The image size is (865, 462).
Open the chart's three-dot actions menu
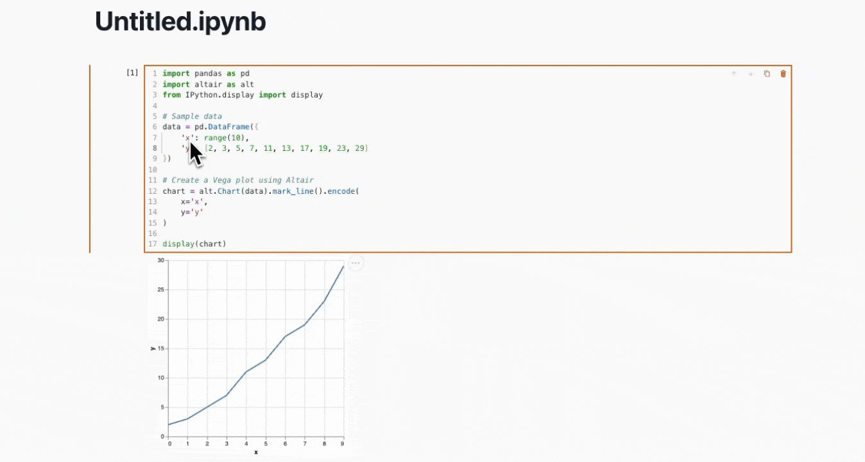pyautogui.click(x=355, y=263)
